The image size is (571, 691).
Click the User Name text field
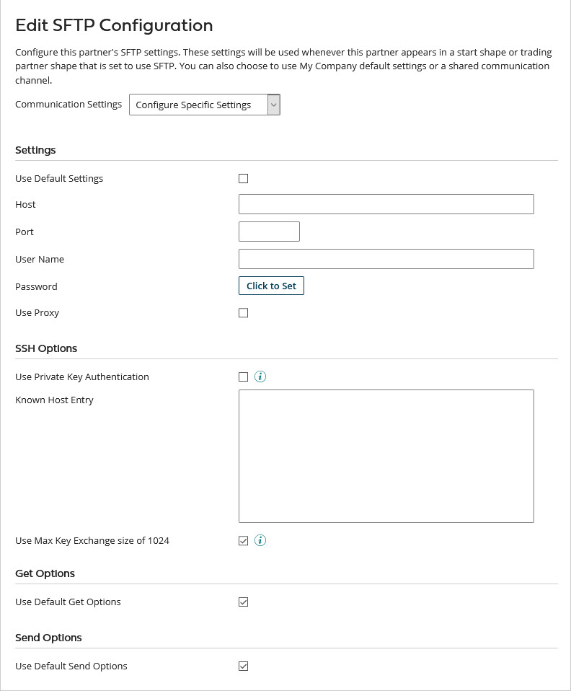(386, 258)
